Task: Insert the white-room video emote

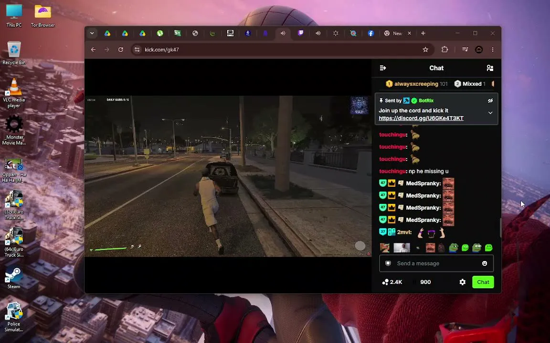Action: [402, 248]
